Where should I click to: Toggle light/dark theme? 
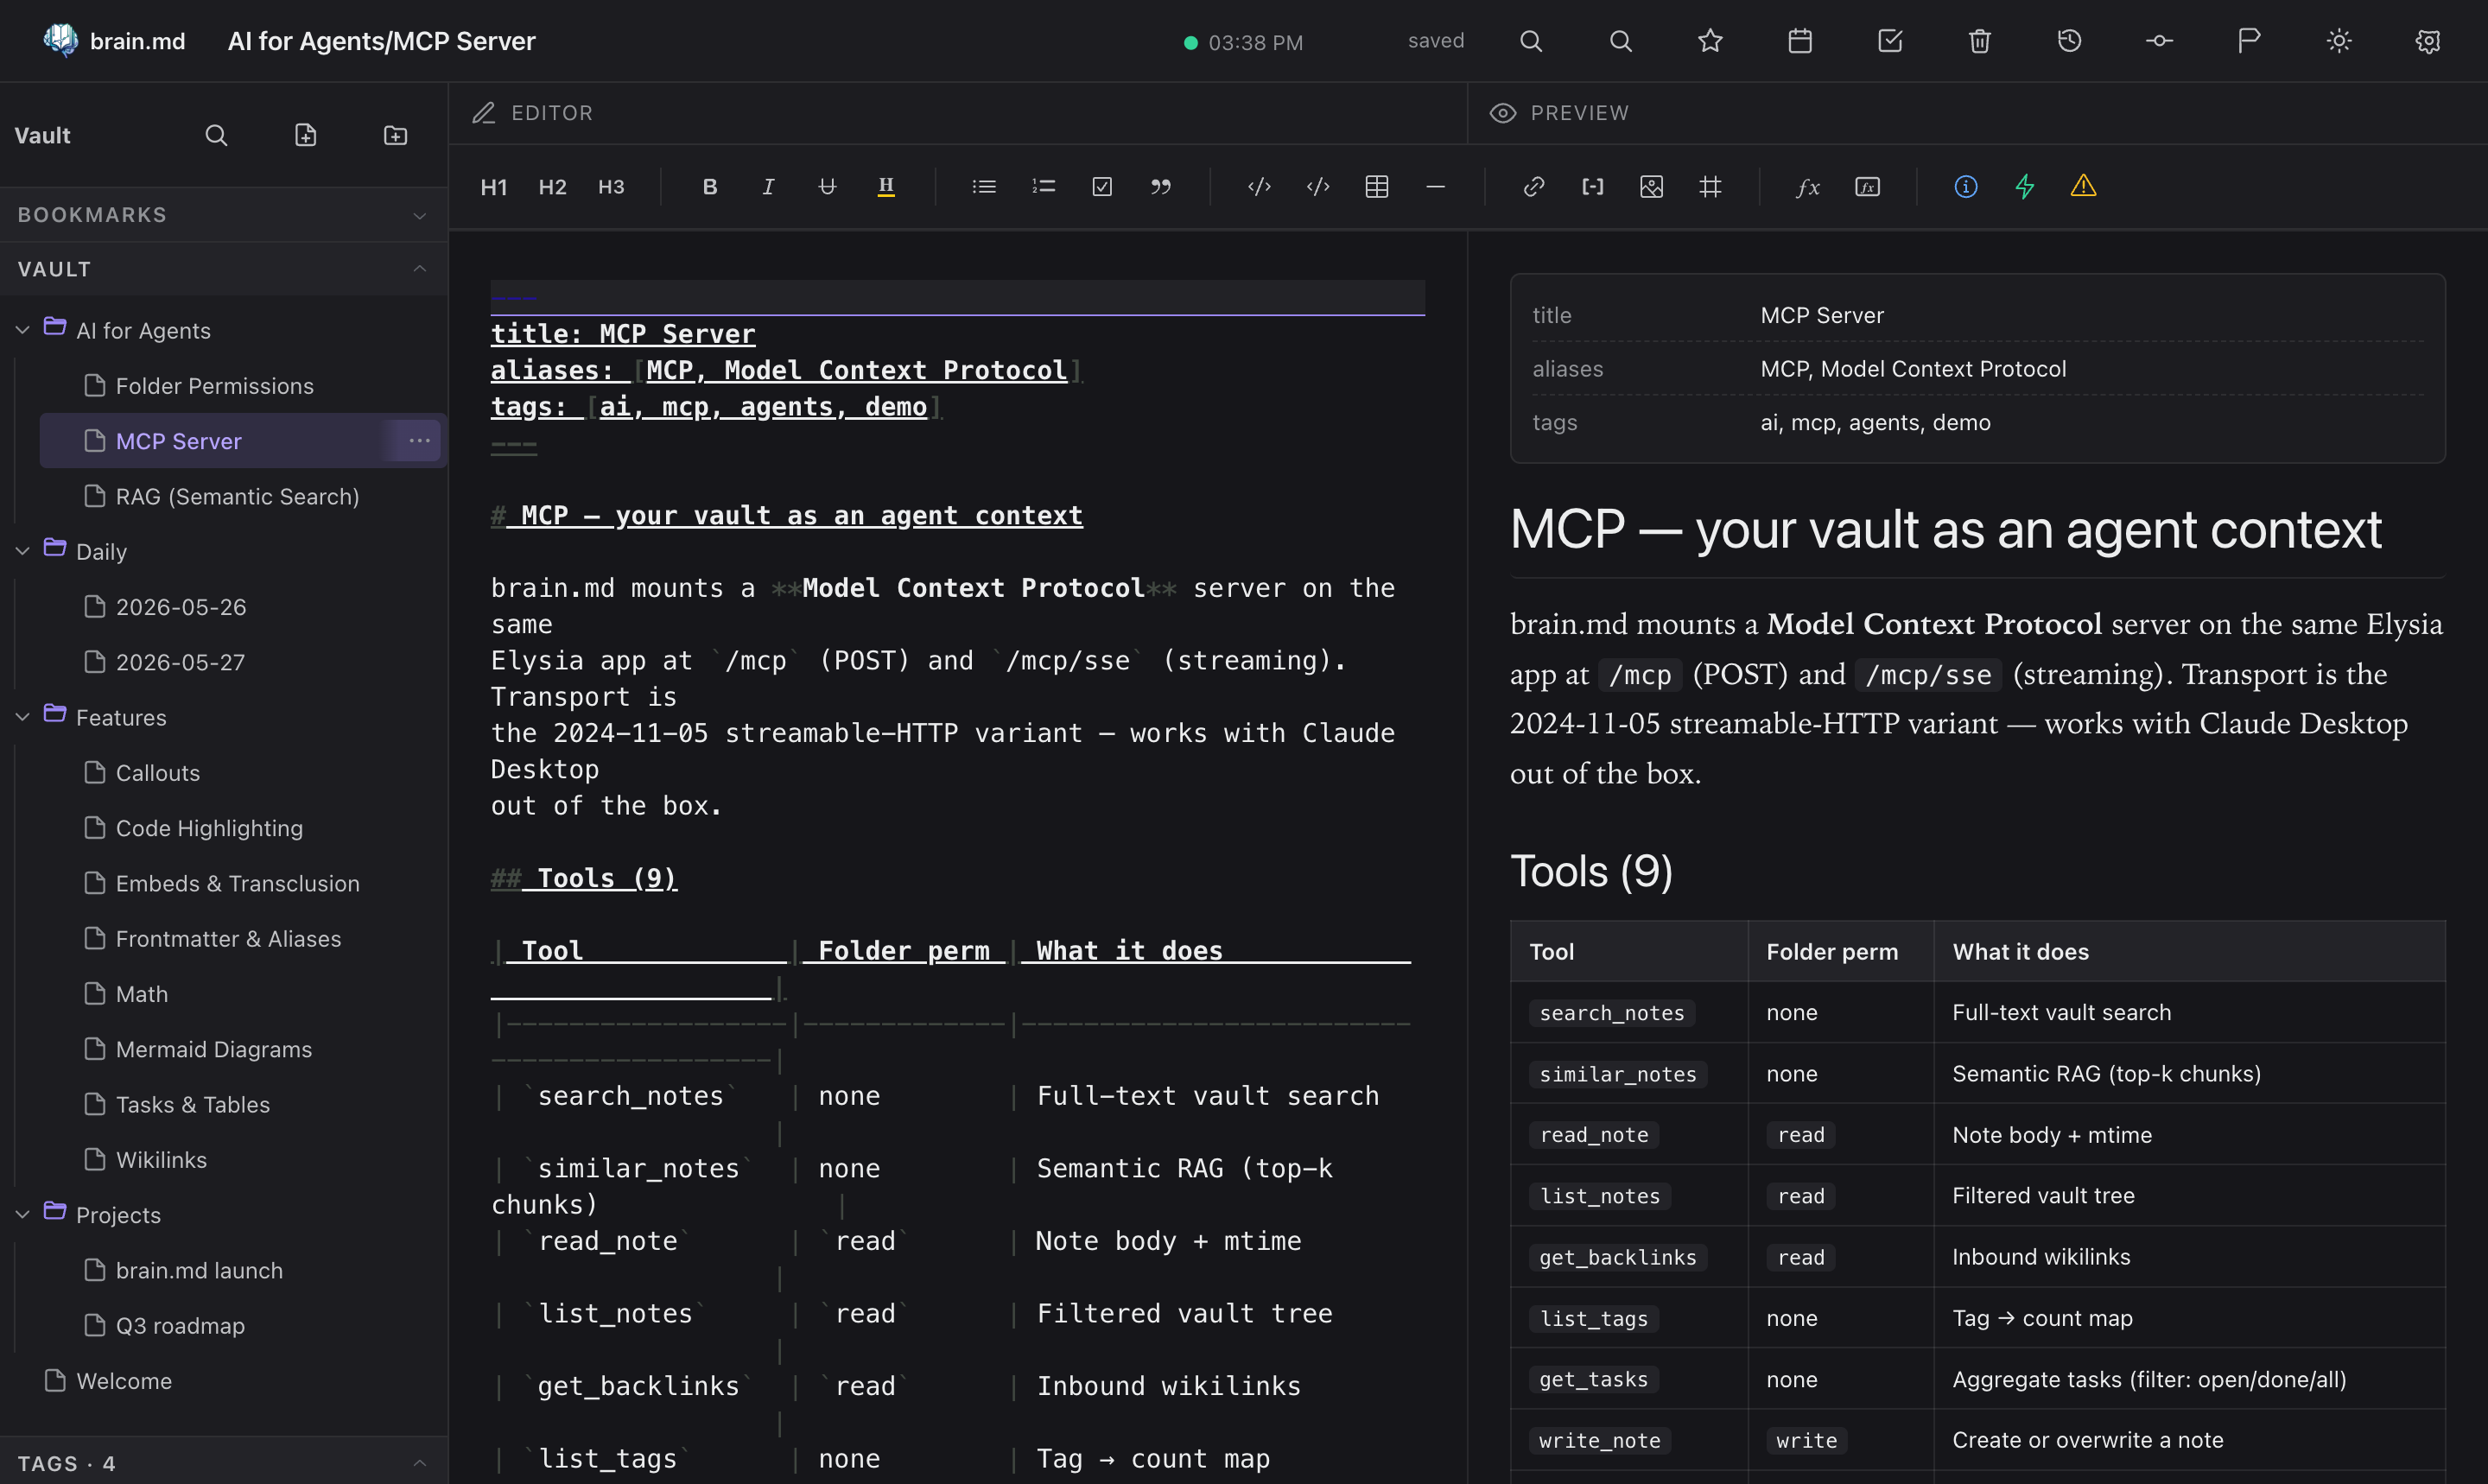coord(2339,41)
